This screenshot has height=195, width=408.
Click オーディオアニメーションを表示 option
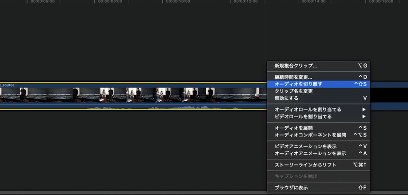pyautogui.click(x=318, y=153)
